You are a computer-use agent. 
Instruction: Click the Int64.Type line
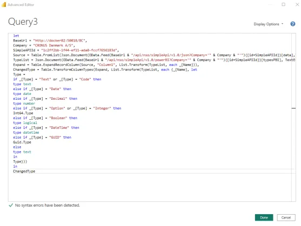(23, 113)
